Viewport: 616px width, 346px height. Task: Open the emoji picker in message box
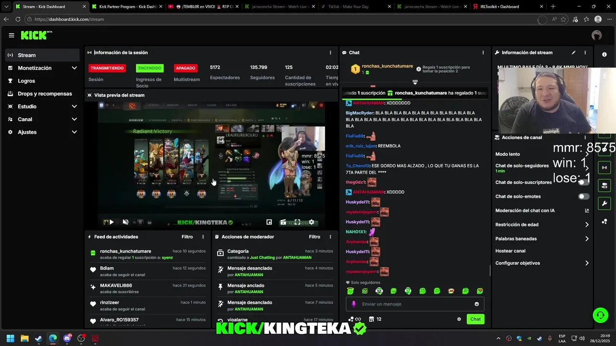(477, 304)
